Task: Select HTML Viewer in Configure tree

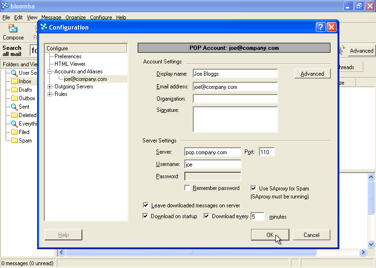Action: pyautogui.click(x=70, y=64)
